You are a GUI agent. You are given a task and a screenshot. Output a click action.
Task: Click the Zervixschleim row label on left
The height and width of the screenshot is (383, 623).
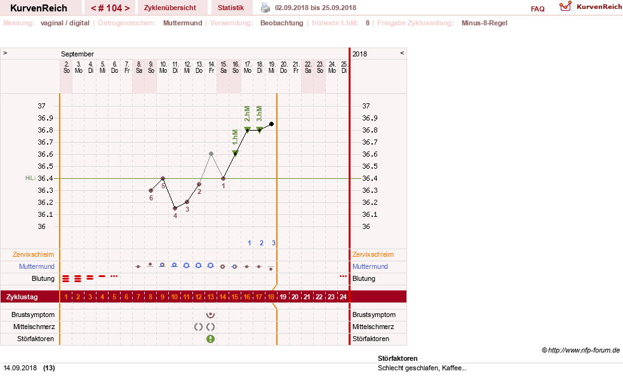pyautogui.click(x=34, y=254)
